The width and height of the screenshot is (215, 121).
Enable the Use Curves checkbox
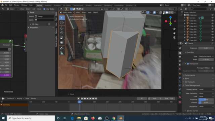188,111
